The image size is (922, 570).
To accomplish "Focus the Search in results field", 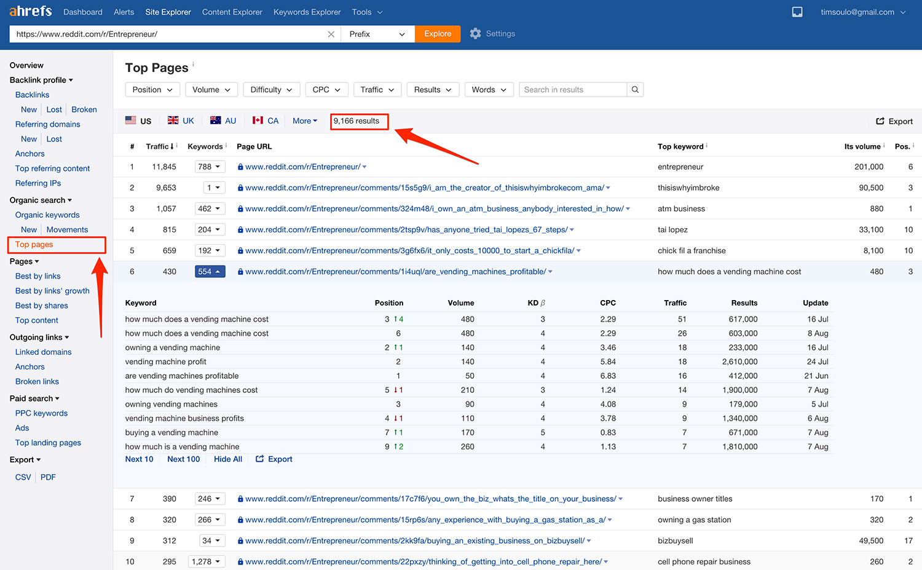I will pos(573,90).
